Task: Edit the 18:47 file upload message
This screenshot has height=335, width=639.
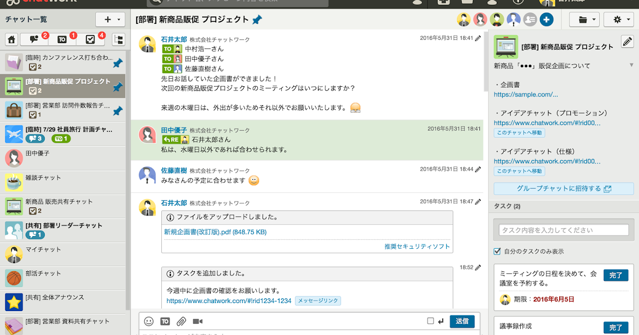Action: (x=478, y=202)
